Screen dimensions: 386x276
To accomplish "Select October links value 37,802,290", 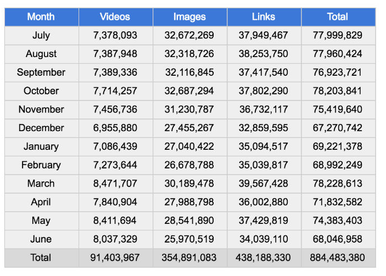I will pos(264,91).
